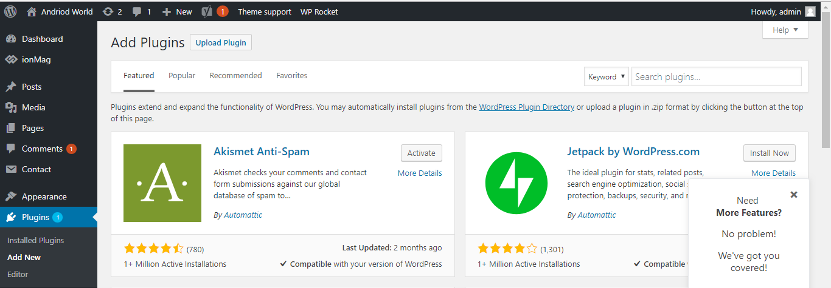
Task: Click the Pages icon in sidebar
Action: [x=11, y=128]
